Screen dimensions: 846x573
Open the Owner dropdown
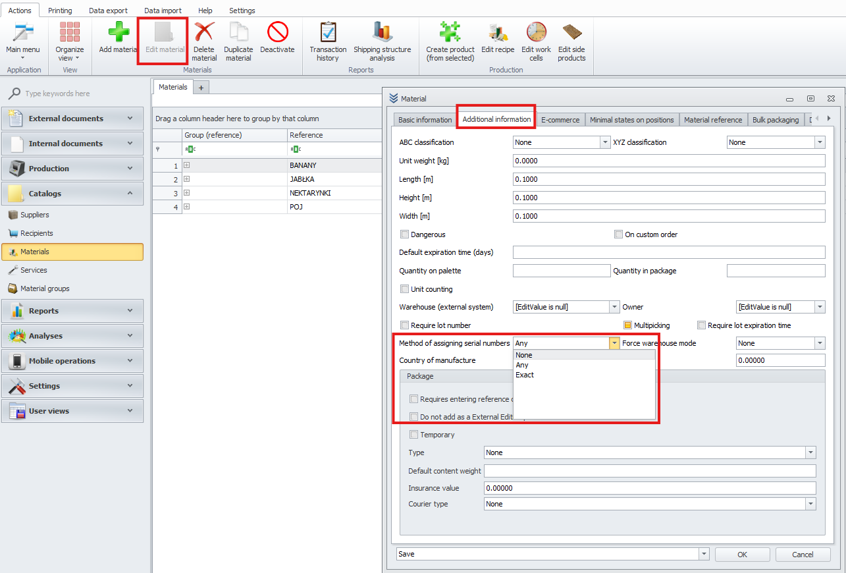click(820, 307)
